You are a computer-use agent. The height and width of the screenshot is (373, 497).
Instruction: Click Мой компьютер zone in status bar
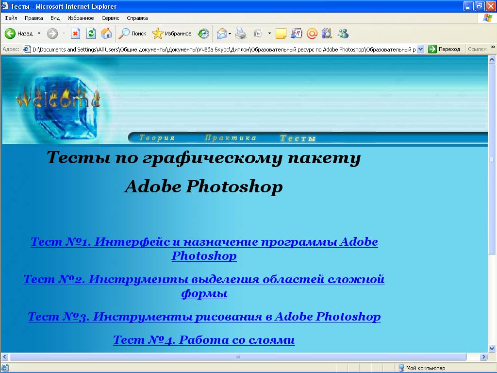[x=422, y=368]
